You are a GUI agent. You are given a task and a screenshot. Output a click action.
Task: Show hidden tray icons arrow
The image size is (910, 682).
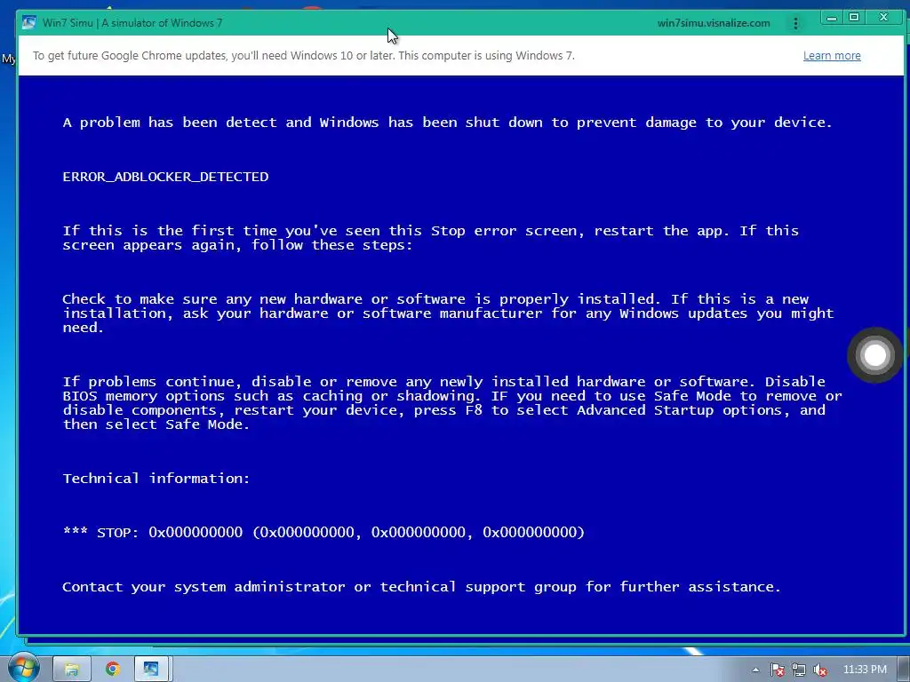pyautogui.click(x=755, y=670)
